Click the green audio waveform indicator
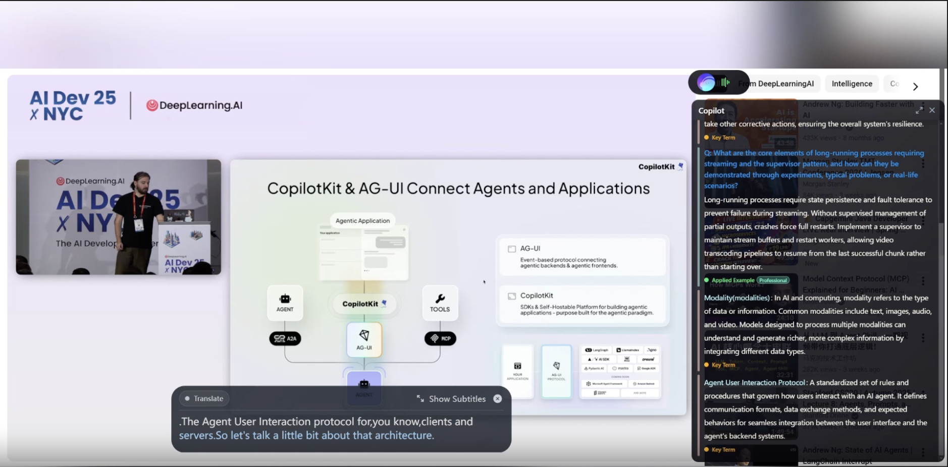Image resolution: width=948 pixels, height=467 pixels. pos(725,83)
